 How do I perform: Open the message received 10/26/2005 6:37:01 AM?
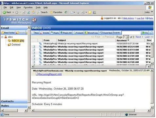click(x=91, y=56)
